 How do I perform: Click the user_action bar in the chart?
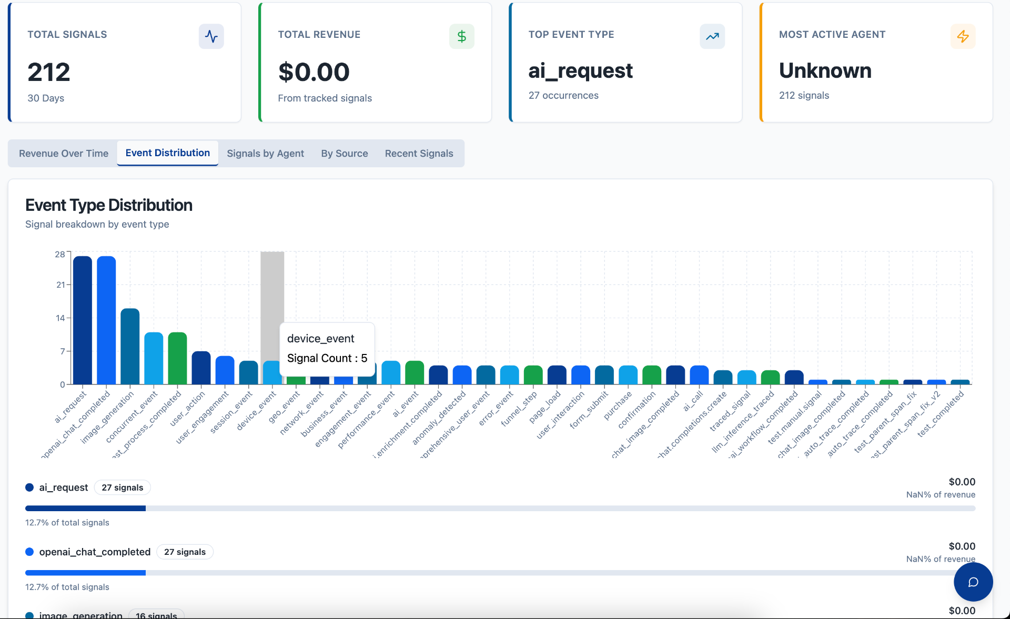(201, 368)
